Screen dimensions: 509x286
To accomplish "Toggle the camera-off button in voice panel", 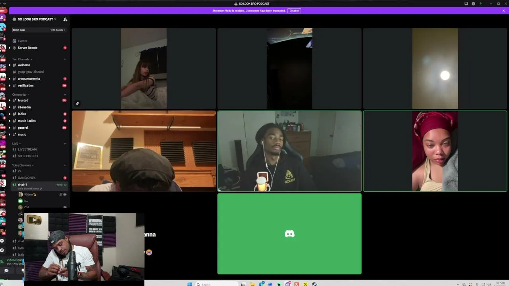I will (6, 271).
